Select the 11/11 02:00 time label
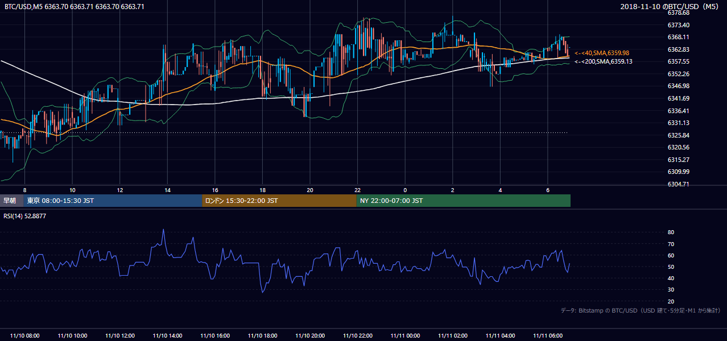The height and width of the screenshot is (341, 727). tap(452, 336)
